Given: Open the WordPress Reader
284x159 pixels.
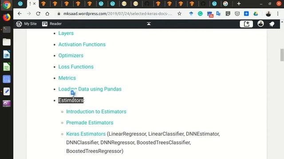Looking at the screenshot, I should 52,24.
